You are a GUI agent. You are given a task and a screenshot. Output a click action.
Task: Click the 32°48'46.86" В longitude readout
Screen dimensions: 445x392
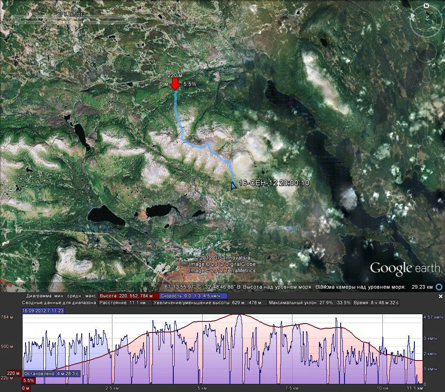[222, 287]
